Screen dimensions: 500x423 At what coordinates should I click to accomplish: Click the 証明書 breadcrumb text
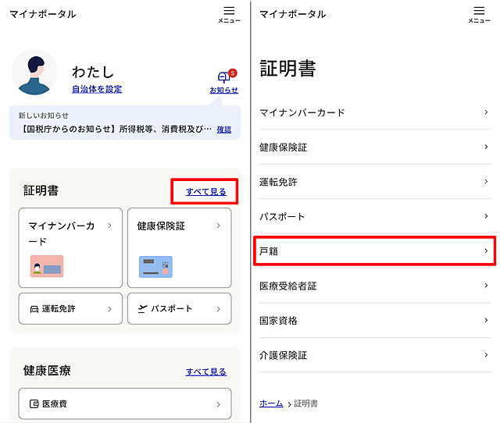point(305,403)
